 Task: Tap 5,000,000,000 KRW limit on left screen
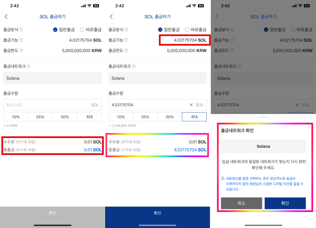pyautogui.click(x=82, y=51)
